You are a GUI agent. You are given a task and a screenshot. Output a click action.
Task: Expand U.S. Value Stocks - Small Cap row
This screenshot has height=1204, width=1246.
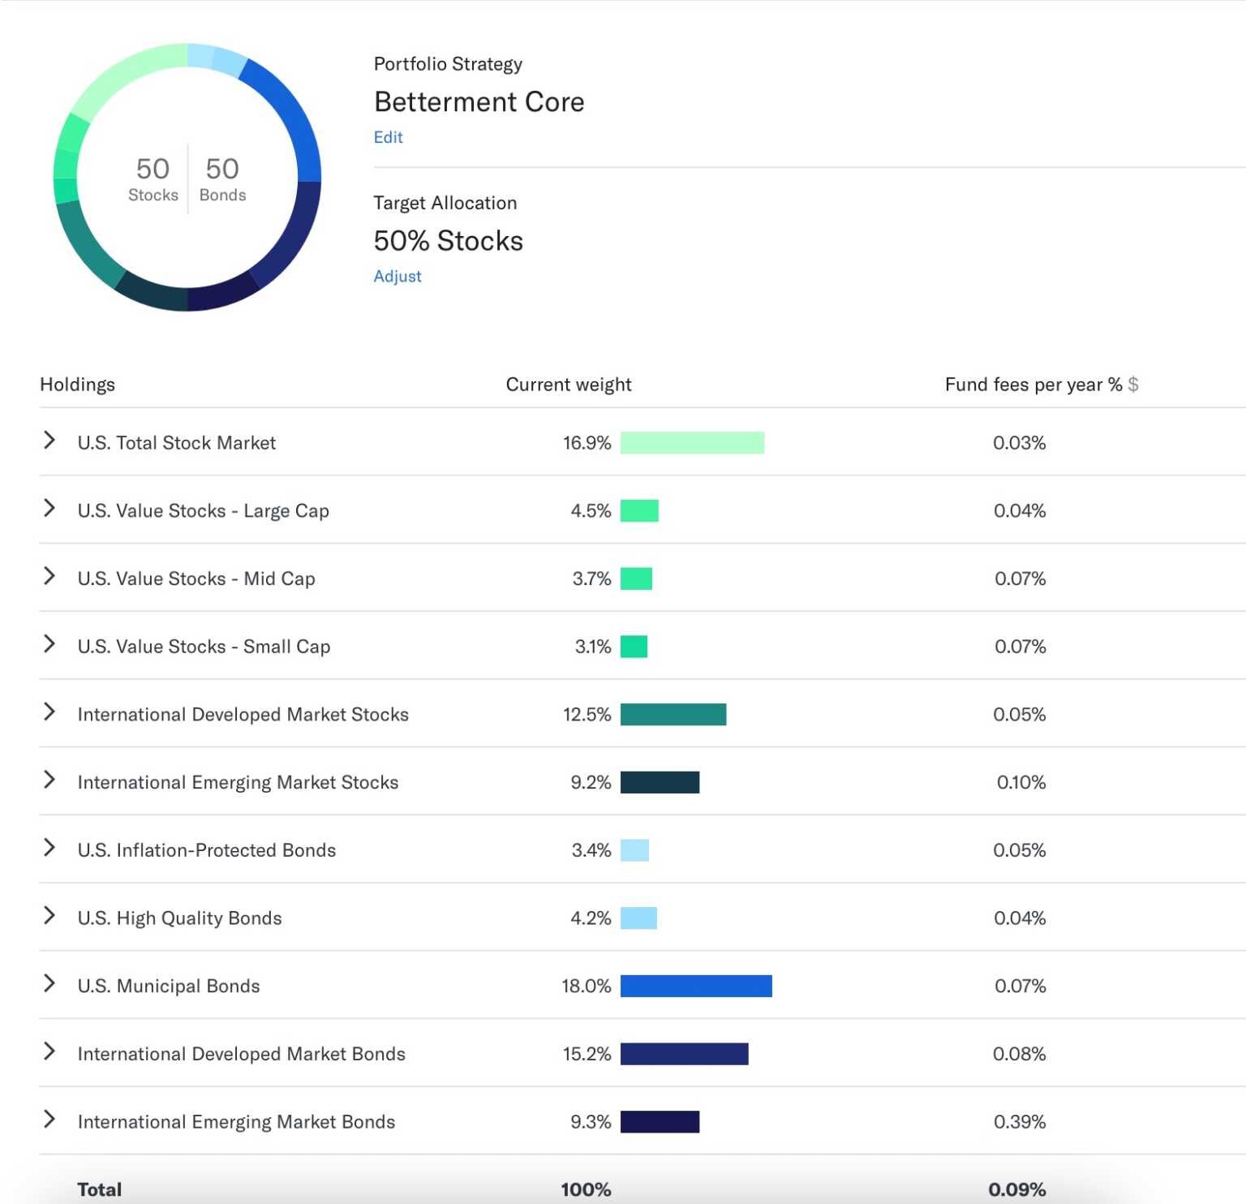(x=49, y=644)
